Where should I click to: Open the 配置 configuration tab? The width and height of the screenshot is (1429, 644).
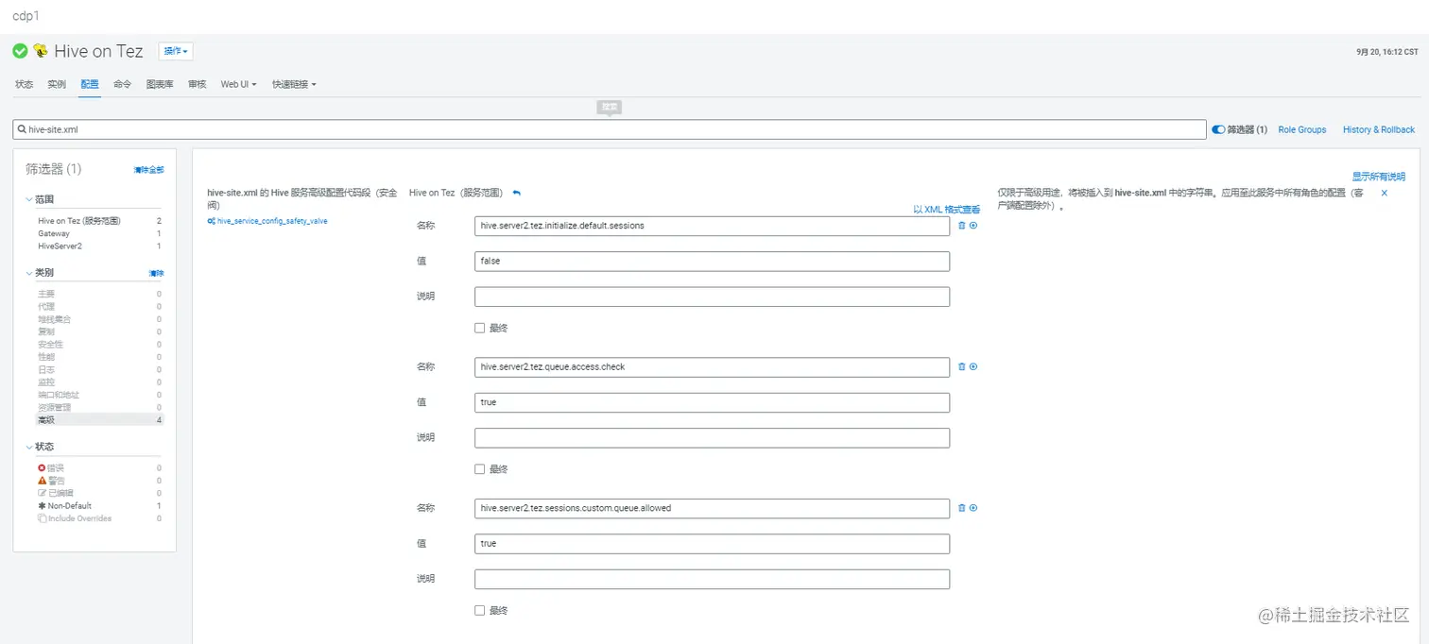pos(90,84)
